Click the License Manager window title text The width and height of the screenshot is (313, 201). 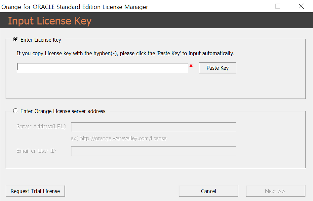(75, 7)
